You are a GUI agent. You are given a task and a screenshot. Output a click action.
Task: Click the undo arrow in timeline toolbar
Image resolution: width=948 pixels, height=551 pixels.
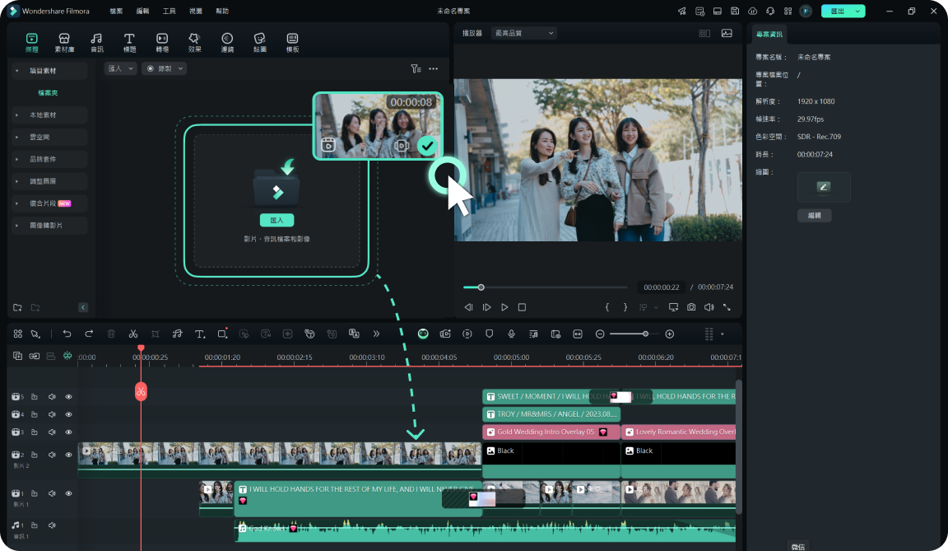click(x=67, y=334)
